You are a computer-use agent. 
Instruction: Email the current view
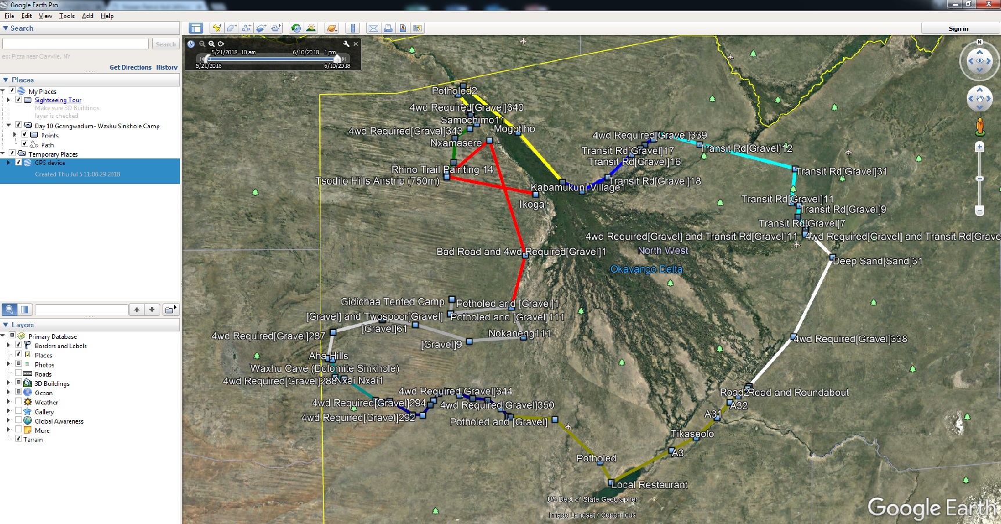pyautogui.click(x=373, y=28)
